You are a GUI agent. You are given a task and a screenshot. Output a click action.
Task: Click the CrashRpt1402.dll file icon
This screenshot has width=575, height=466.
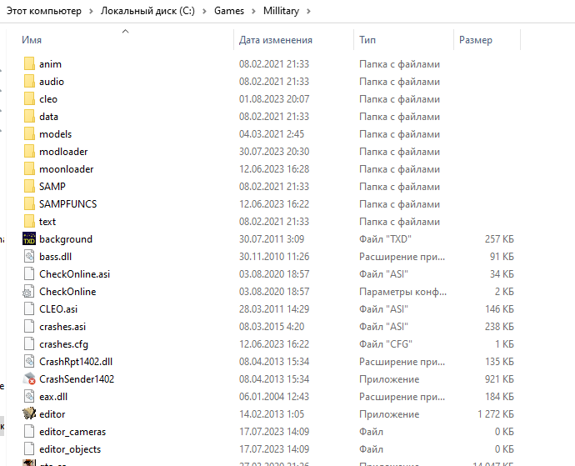tap(29, 362)
